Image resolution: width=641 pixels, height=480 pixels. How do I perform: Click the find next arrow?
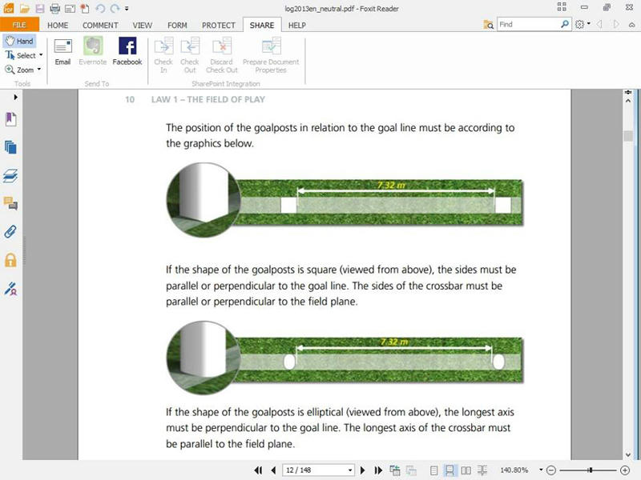(615, 25)
